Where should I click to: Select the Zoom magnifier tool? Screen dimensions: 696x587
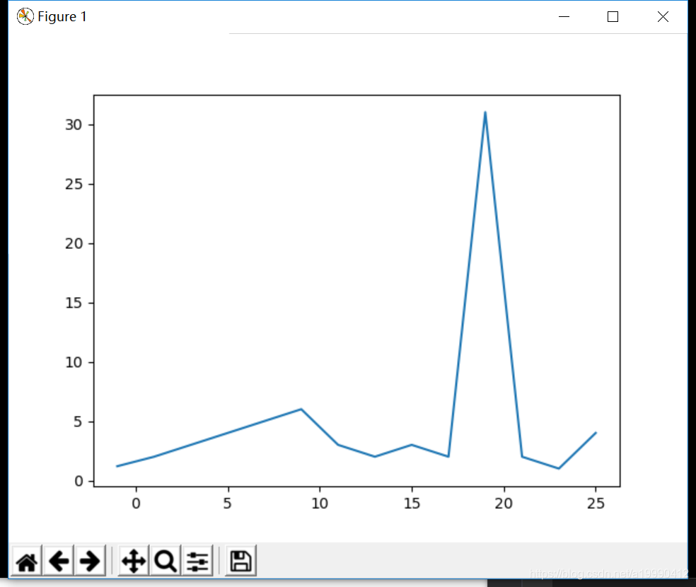tap(166, 561)
